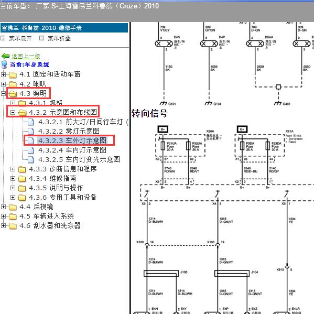Expand the 4.4 后视镜 node

3,207
